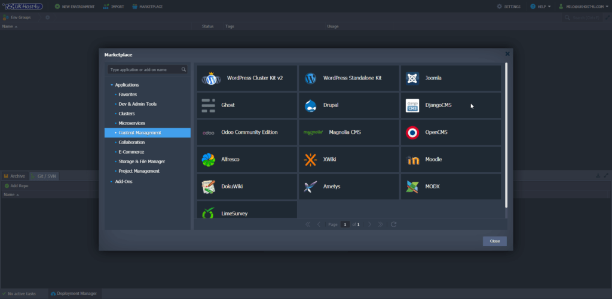Choose the Joomla logo icon

412,78
